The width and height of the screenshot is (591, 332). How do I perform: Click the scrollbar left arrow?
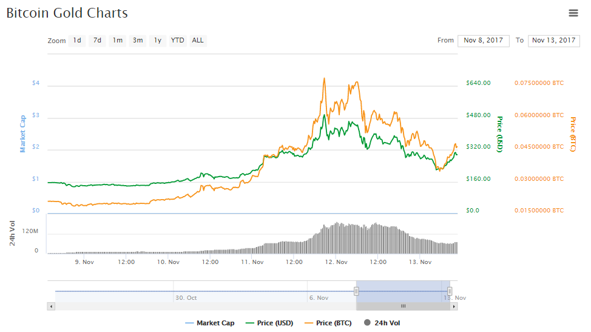(x=51, y=307)
